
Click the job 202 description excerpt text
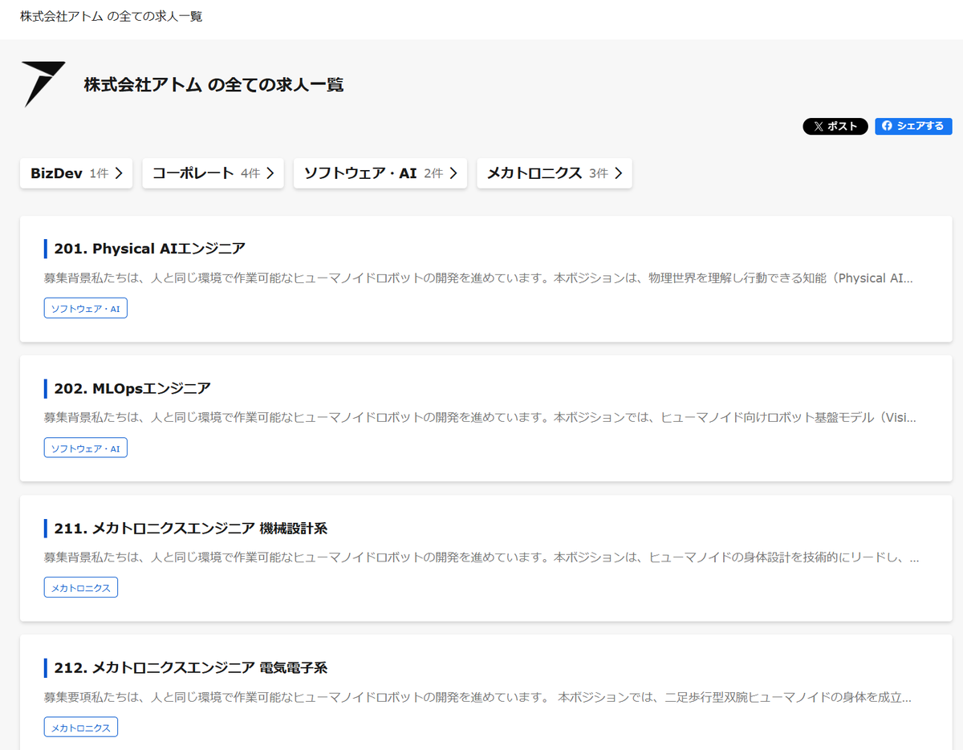coord(480,418)
